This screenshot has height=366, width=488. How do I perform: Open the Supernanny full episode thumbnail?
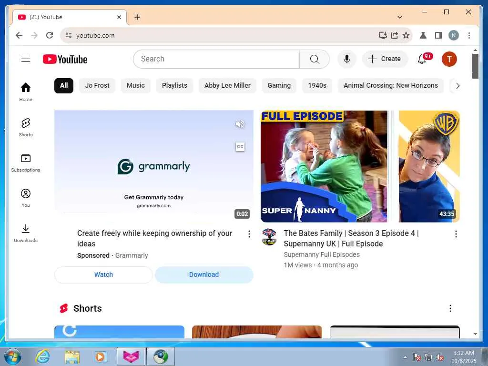pyautogui.click(x=360, y=166)
